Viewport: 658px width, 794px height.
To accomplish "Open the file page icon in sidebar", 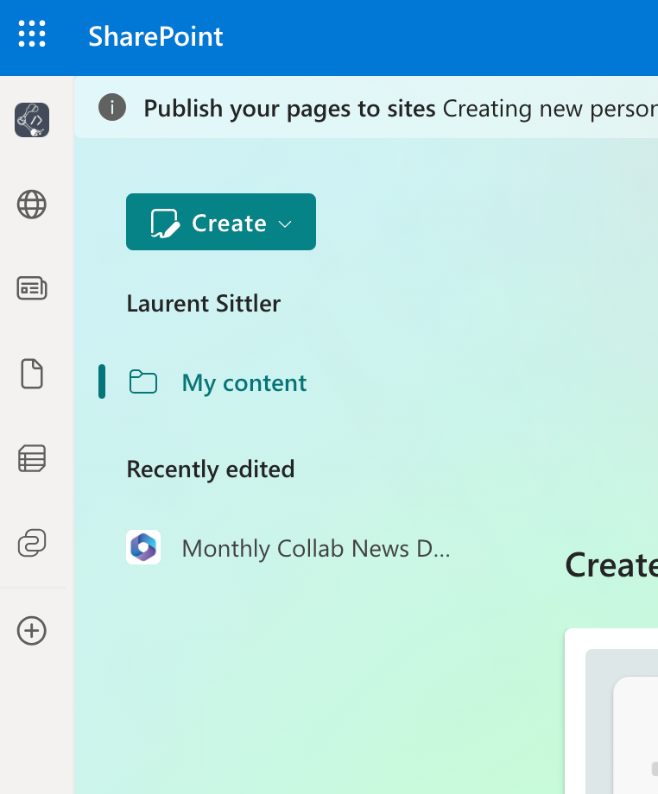I will [x=32, y=374].
